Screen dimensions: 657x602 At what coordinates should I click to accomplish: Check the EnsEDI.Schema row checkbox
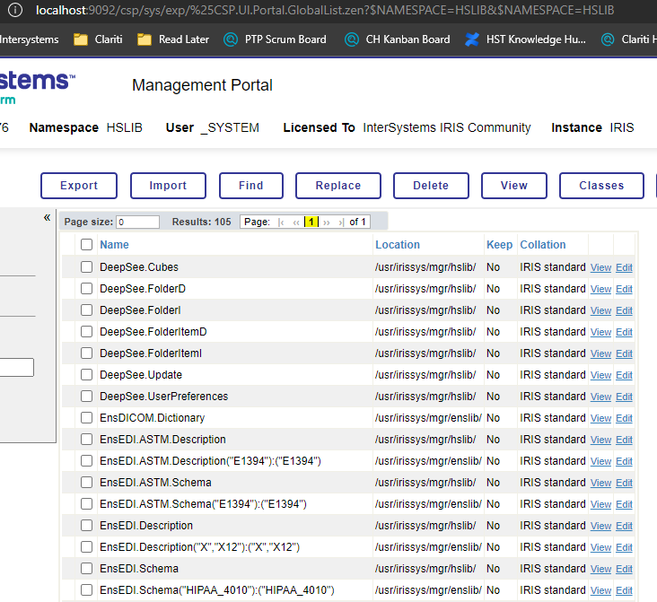pos(86,569)
